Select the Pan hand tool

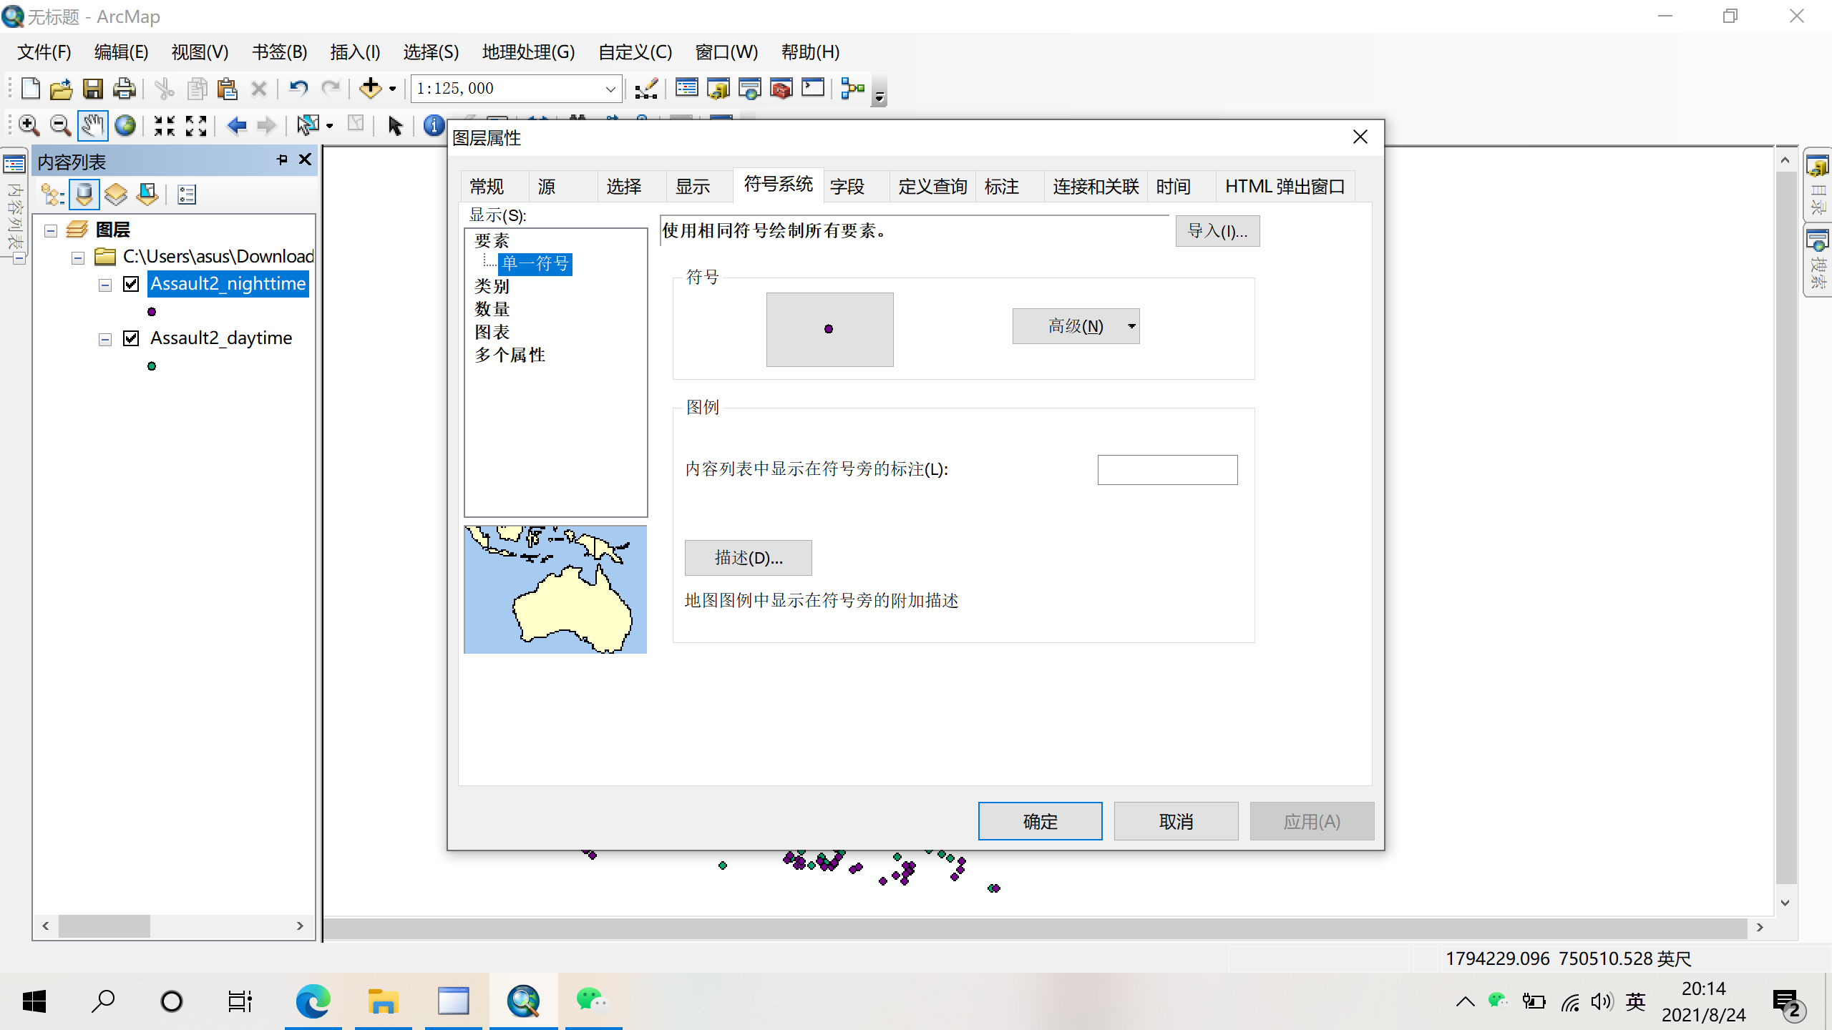click(92, 126)
